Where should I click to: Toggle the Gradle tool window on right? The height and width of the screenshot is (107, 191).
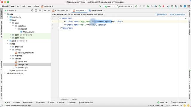point(190,14)
